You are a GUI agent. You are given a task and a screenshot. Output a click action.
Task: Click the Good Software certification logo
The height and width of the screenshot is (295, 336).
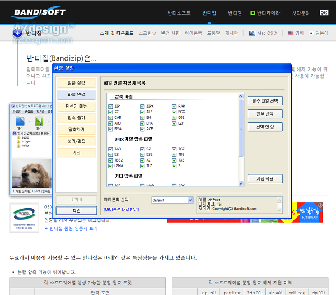pyautogui.click(x=24, y=218)
